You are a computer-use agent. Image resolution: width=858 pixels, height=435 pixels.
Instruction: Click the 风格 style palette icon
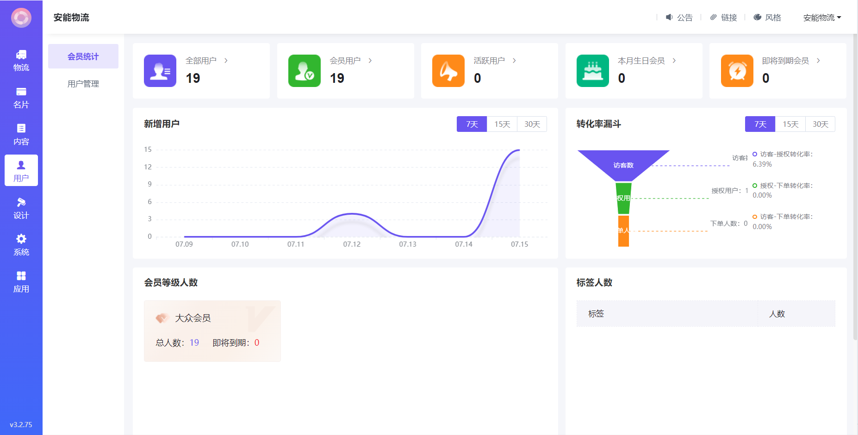[x=758, y=18]
